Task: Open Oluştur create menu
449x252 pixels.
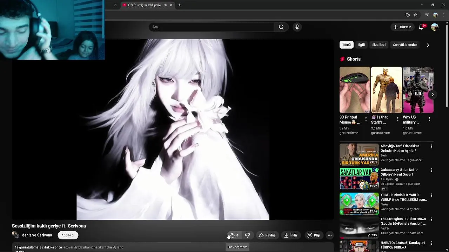Action: click(402, 27)
